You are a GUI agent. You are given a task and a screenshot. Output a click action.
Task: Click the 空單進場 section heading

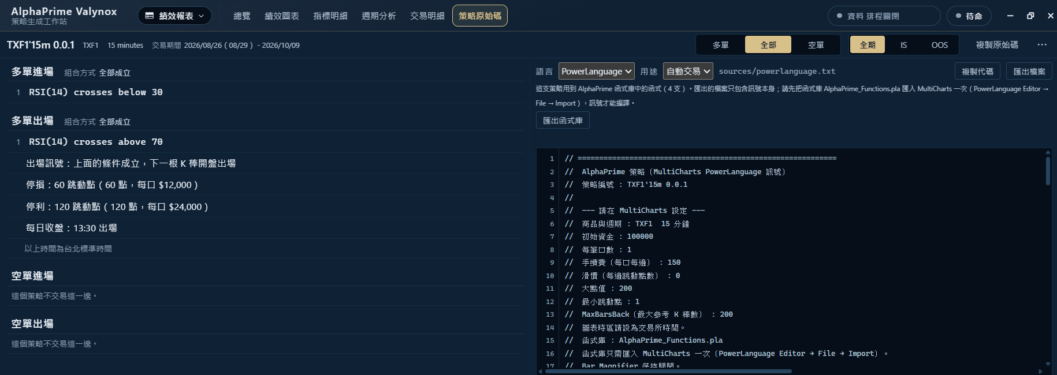pos(32,276)
